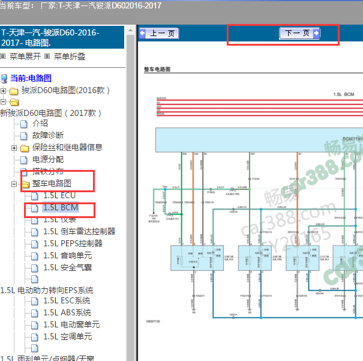
Task: Collapse all menus via 菜单折叠
Action: [70, 56]
